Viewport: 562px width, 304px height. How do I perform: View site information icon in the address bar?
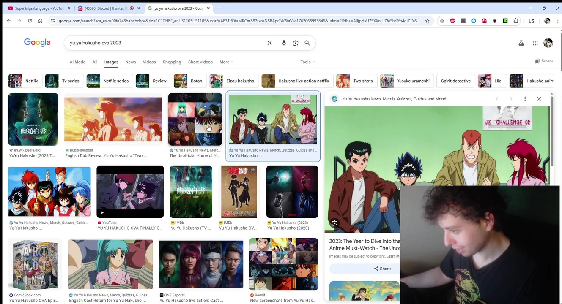click(53, 21)
